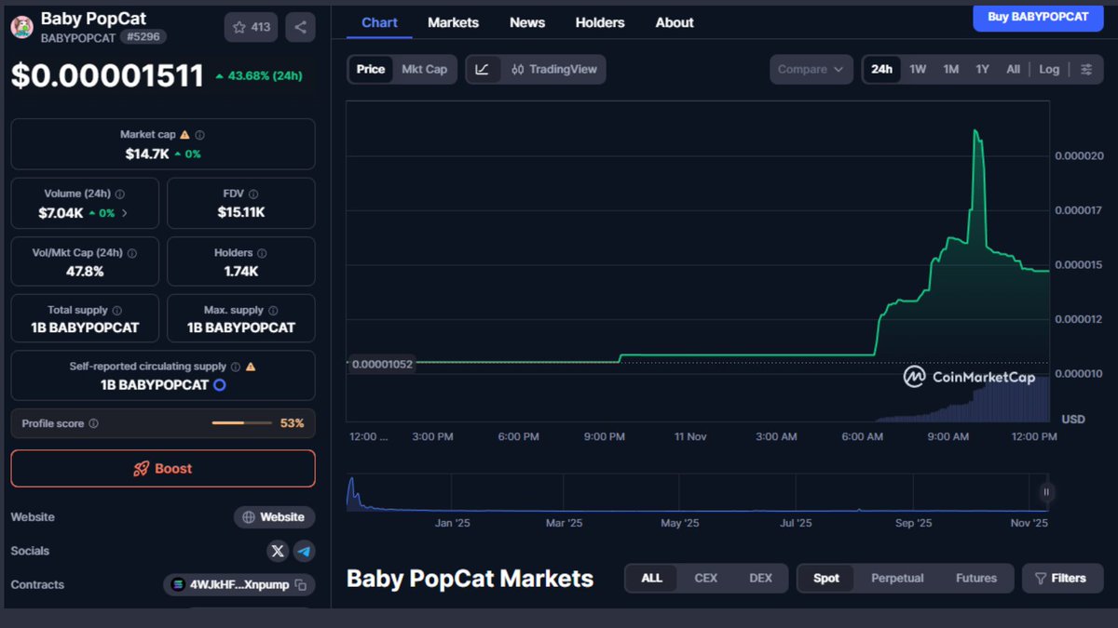Click the Boost button
This screenshot has height=628, width=1118.
coord(163,469)
